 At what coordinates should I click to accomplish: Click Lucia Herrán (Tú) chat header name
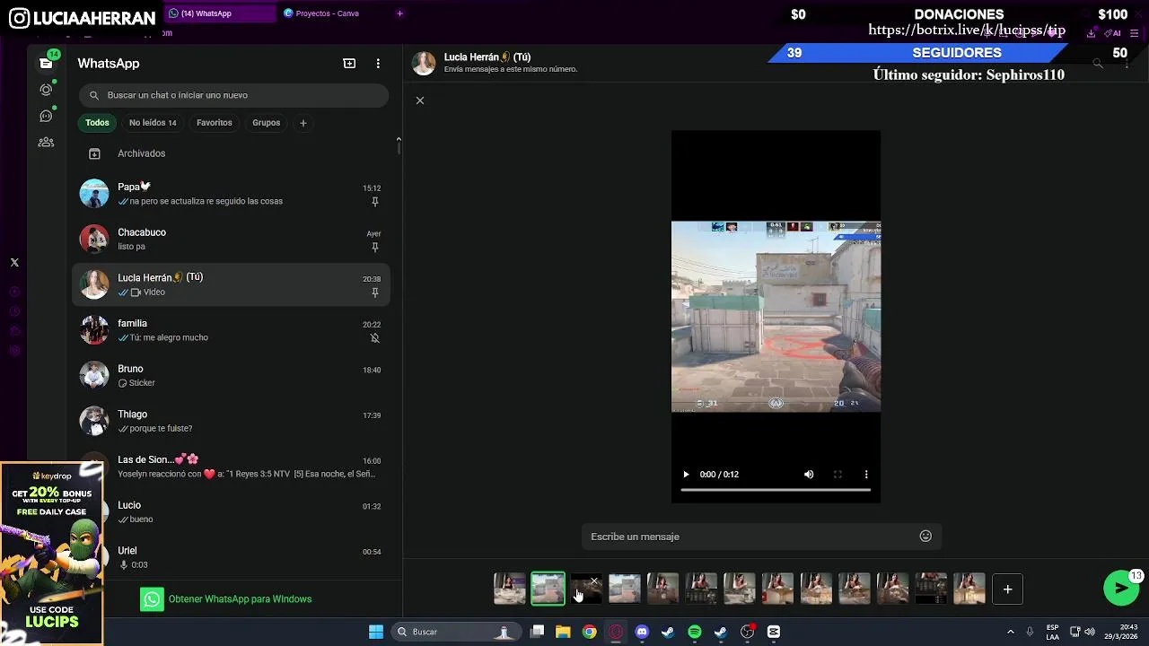(487, 57)
